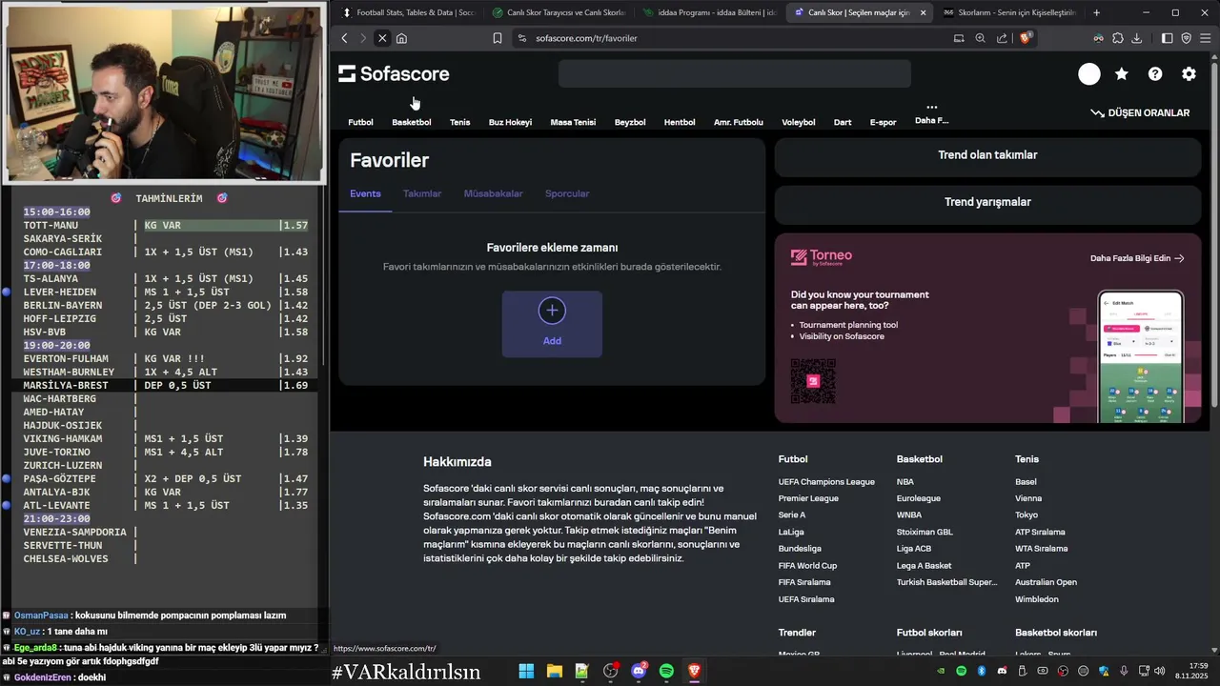This screenshot has width=1220, height=686.
Task: Open Trend olan takımlar panel
Action: coord(987,154)
